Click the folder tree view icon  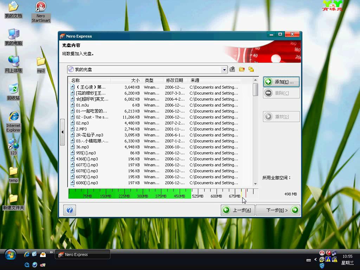251,69
